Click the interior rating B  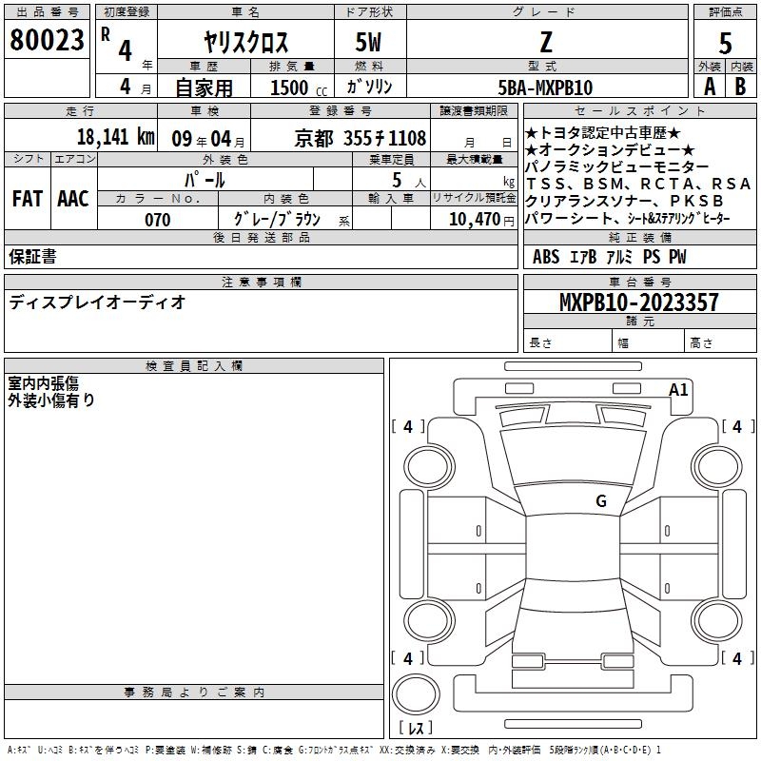(740, 87)
